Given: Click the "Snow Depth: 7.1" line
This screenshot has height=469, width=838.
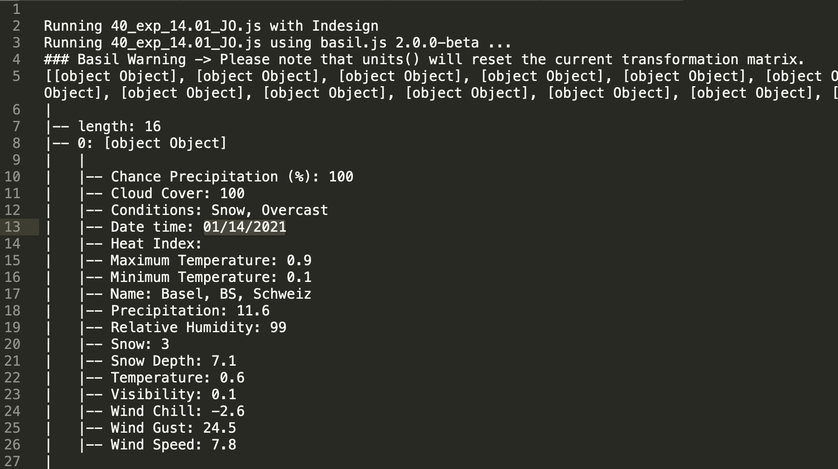Looking at the screenshot, I should (173, 361).
